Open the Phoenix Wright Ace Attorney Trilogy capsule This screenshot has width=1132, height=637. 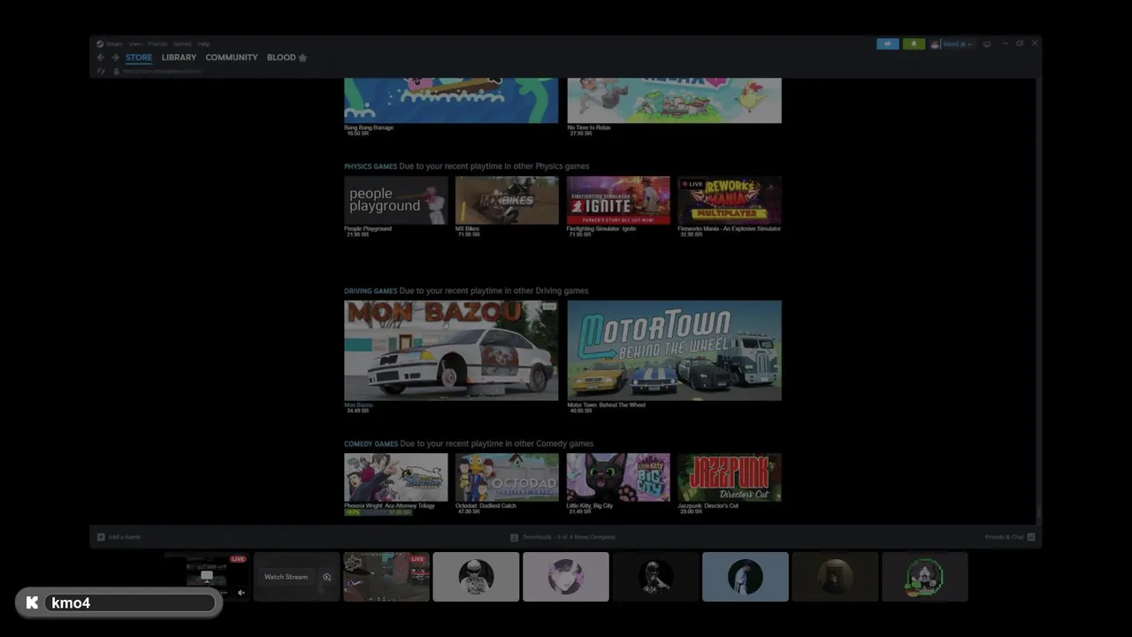395,478
